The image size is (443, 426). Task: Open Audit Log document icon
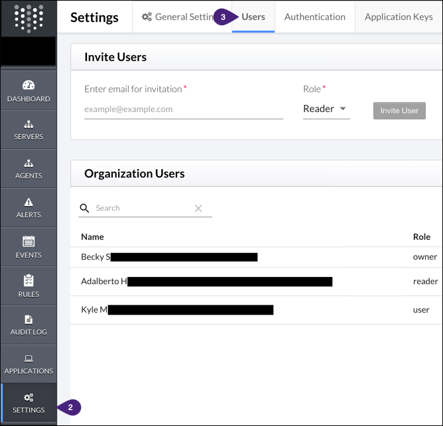29,319
